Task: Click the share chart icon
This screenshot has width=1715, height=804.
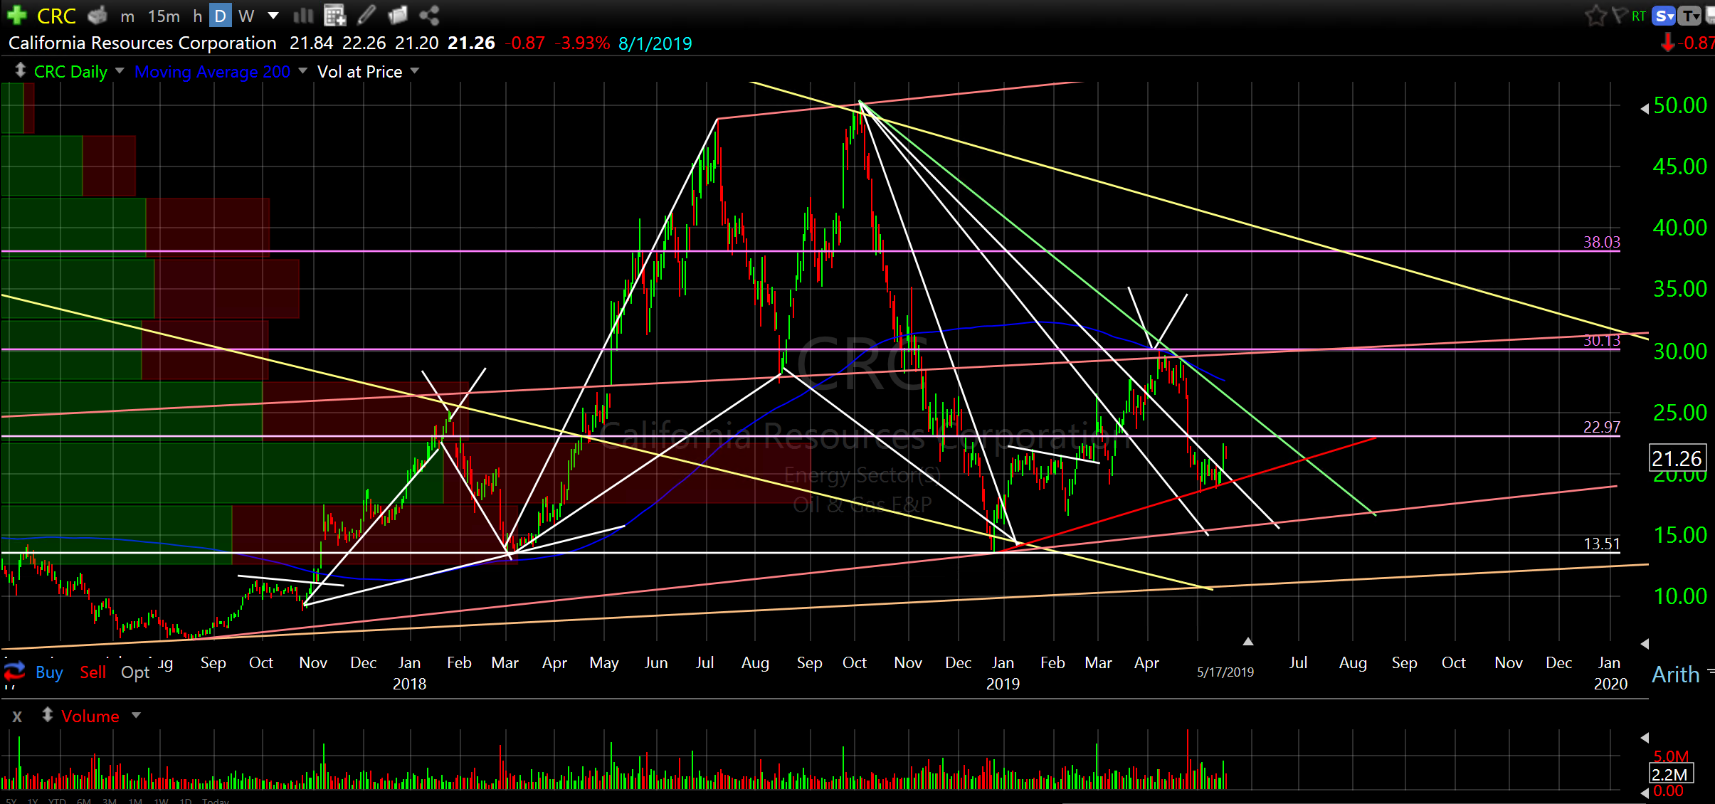Action: point(428,15)
